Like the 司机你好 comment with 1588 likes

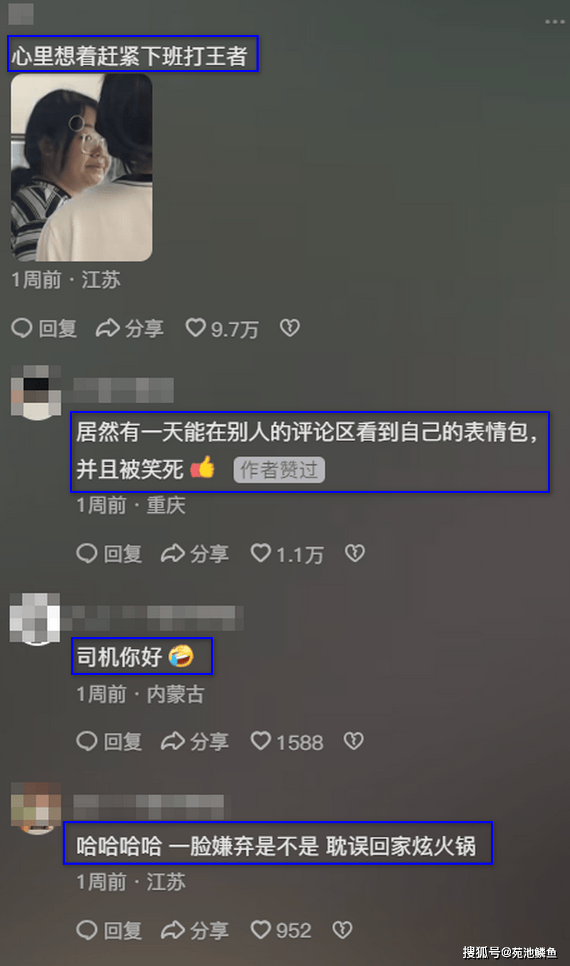tap(287, 741)
